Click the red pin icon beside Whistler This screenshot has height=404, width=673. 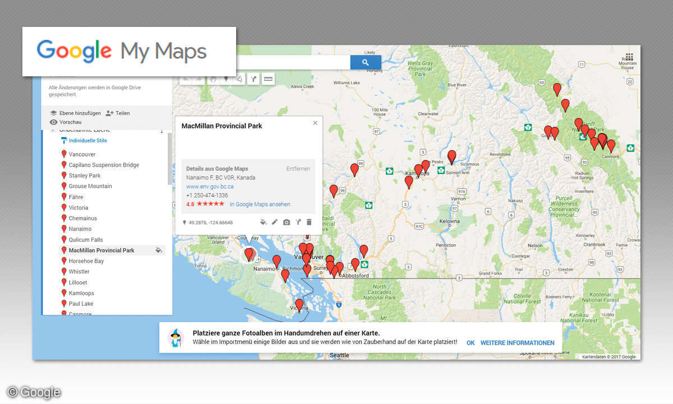64,271
